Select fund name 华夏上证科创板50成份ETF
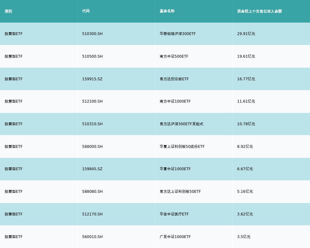Image resolution: width=310 pixels, height=248 pixels. pyautogui.click(x=182, y=147)
